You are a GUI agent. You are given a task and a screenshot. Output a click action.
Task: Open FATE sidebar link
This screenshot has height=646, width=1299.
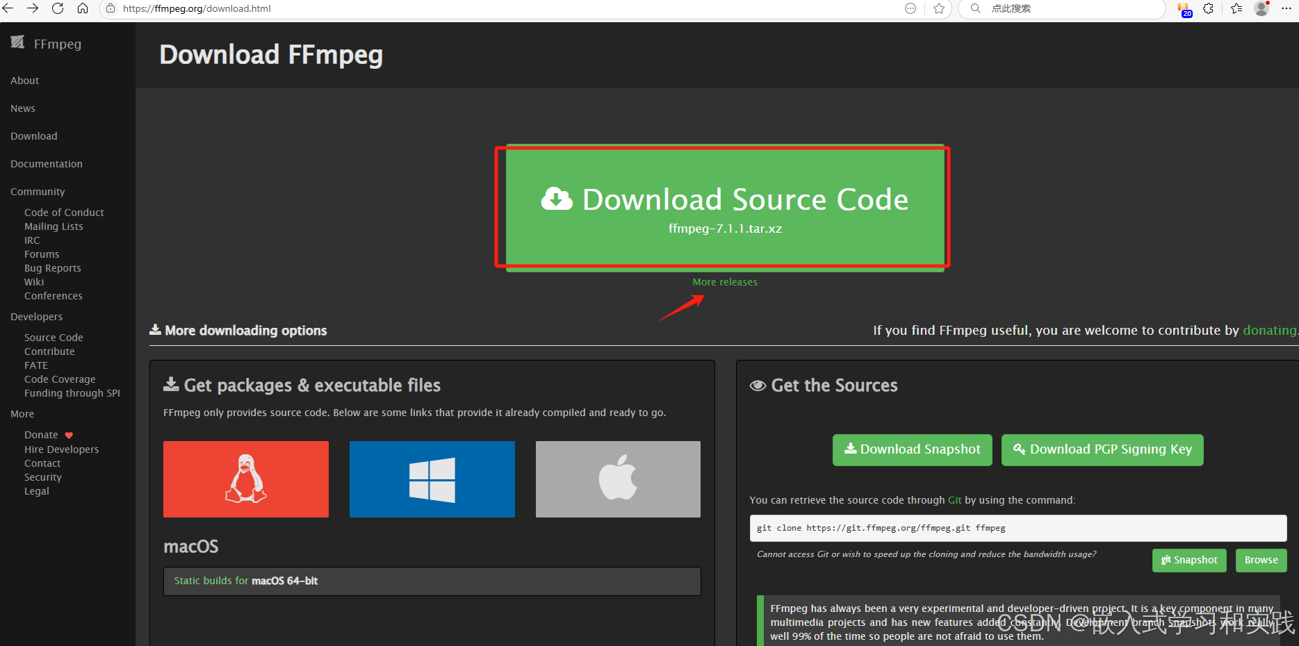(36, 365)
